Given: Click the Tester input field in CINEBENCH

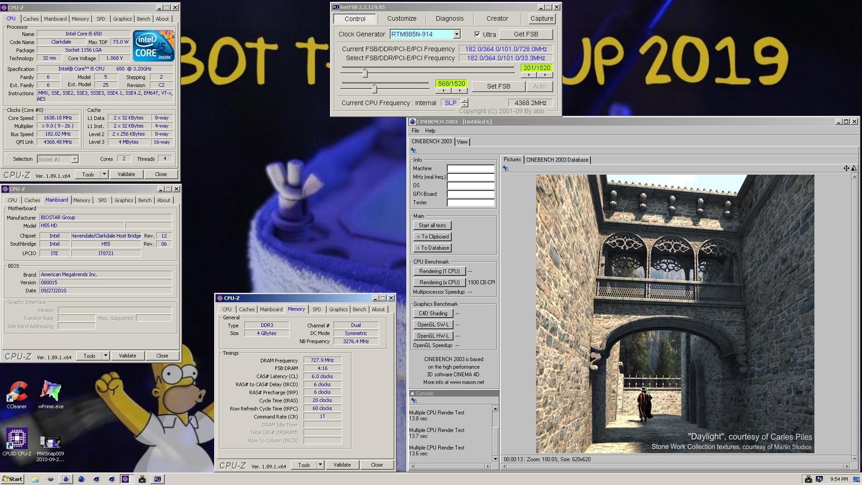Looking at the screenshot, I should point(471,203).
